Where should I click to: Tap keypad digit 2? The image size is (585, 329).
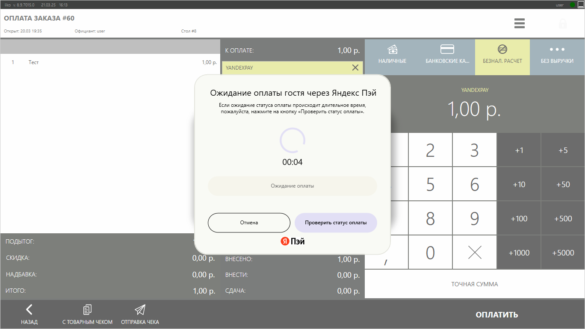pos(430,150)
